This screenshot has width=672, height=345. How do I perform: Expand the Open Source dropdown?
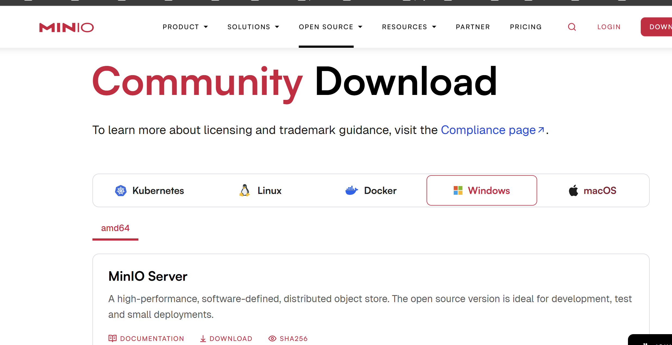point(331,27)
